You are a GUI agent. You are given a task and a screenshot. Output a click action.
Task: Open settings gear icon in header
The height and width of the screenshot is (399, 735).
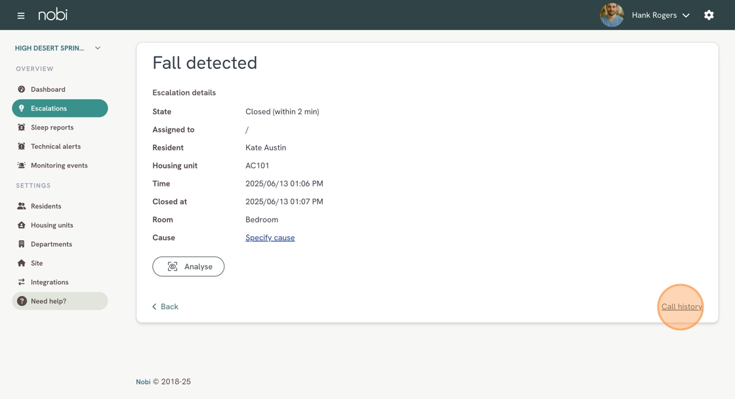(x=709, y=15)
